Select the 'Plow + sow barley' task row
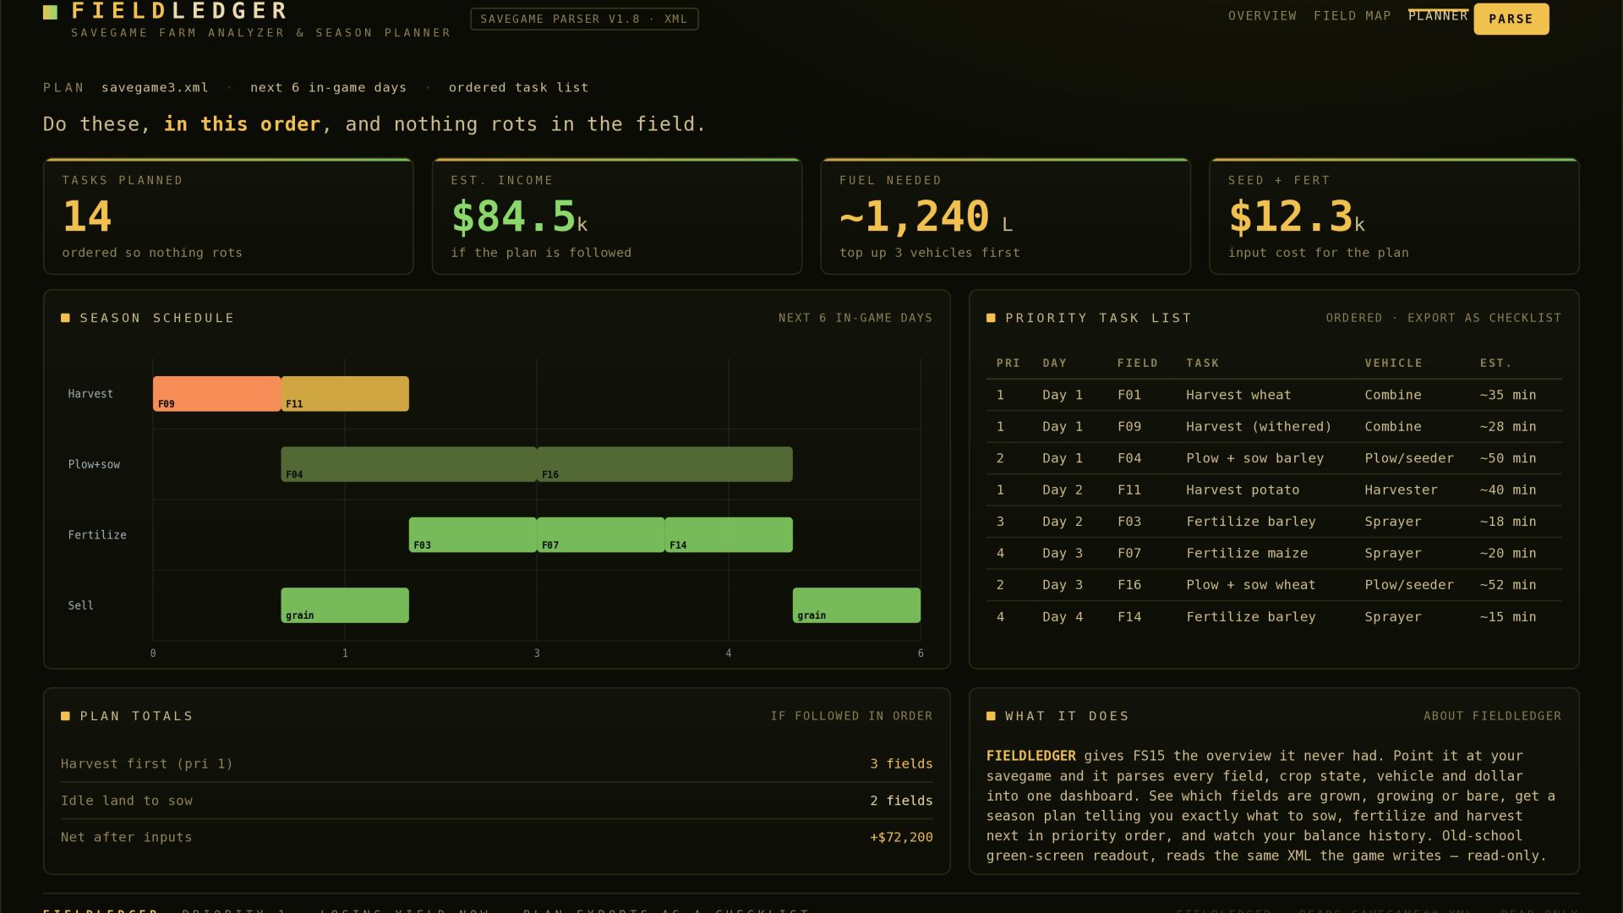 coord(1274,458)
